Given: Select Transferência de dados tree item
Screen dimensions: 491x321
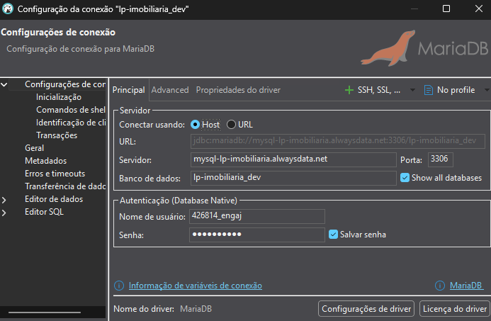Looking at the screenshot, I should tap(65, 186).
